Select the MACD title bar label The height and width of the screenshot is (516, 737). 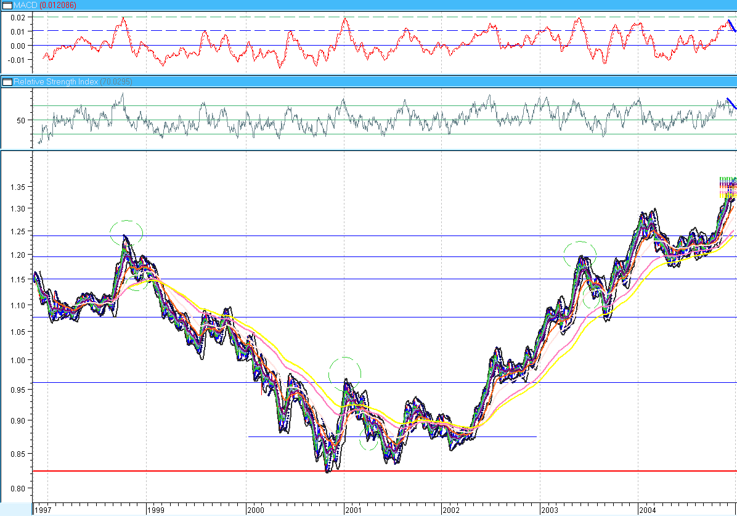[x=25, y=6]
